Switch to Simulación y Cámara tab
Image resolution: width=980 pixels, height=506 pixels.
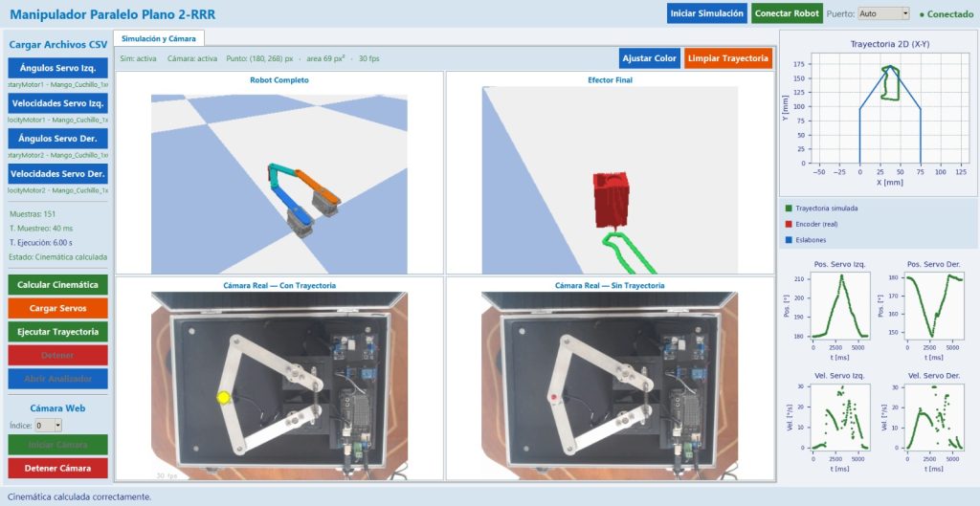(x=159, y=38)
